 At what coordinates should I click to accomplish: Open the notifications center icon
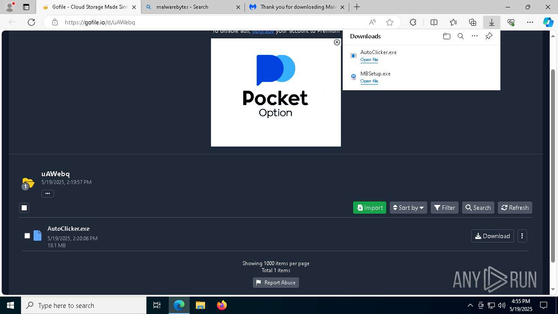click(x=544, y=305)
